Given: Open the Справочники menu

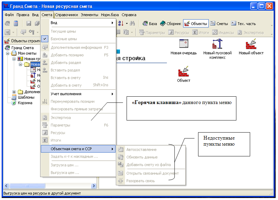Looking at the screenshot, I should [x=66, y=15].
